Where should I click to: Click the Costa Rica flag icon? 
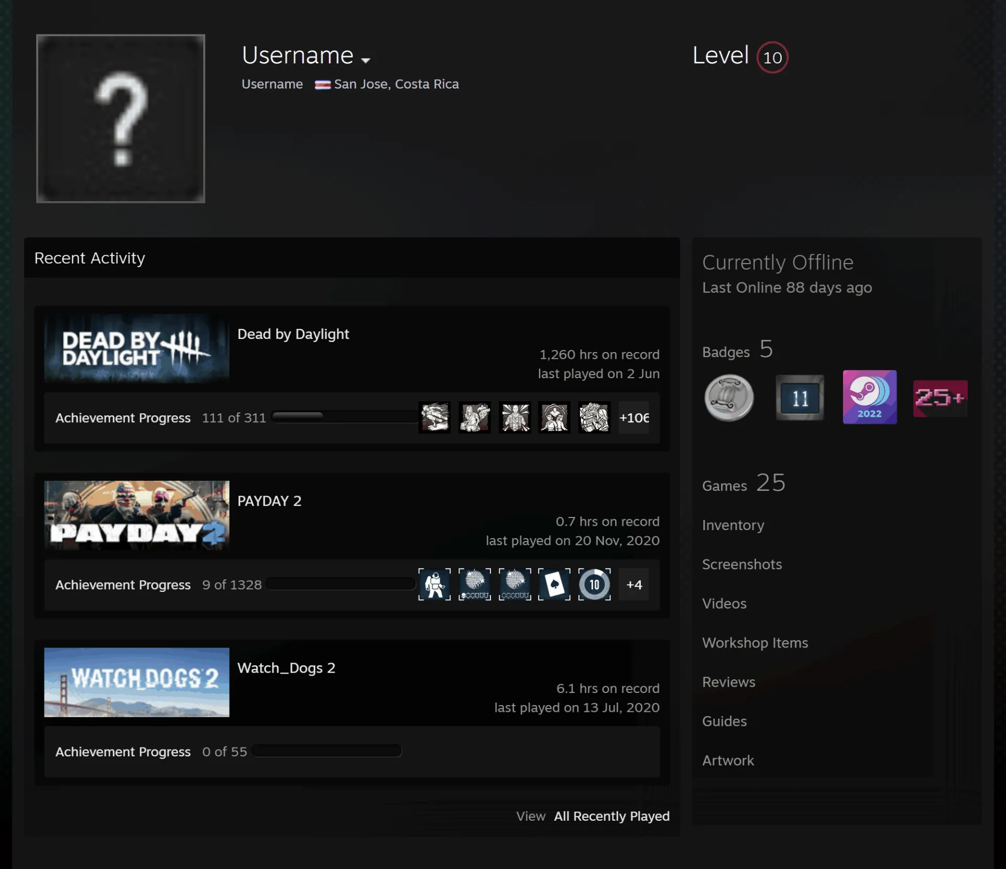pos(322,85)
